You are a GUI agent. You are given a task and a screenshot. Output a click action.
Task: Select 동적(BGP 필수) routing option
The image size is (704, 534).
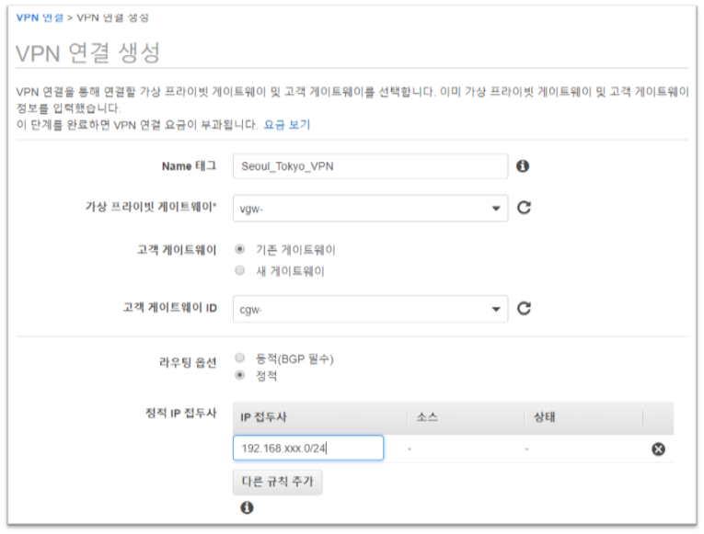pyautogui.click(x=240, y=358)
